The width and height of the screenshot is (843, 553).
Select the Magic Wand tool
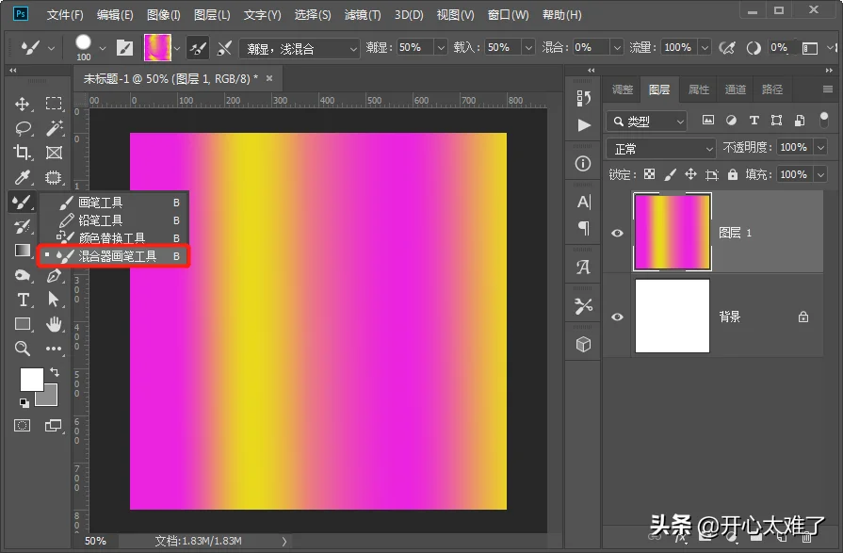[54, 128]
